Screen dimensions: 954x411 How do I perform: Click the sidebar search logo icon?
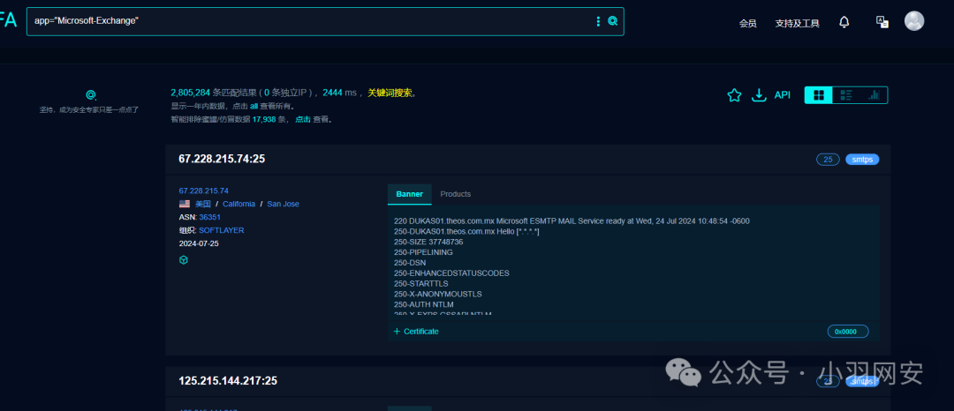click(x=91, y=95)
